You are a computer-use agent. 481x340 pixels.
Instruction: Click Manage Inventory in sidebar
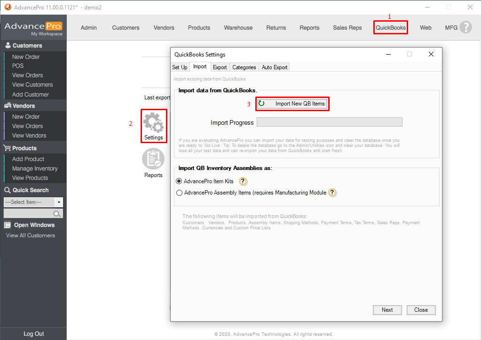click(x=35, y=169)
